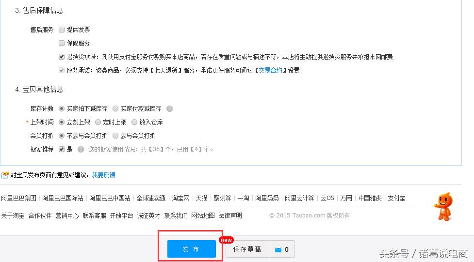Open the 聚划算 footer link
474x262 pixels.
coord(222,198)
